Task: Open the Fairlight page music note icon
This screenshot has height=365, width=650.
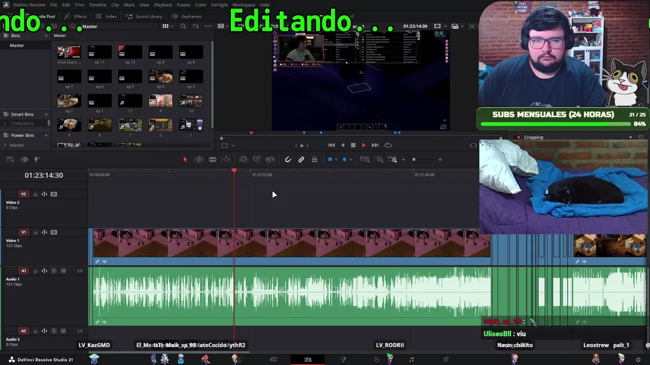Action: (411, 359)
